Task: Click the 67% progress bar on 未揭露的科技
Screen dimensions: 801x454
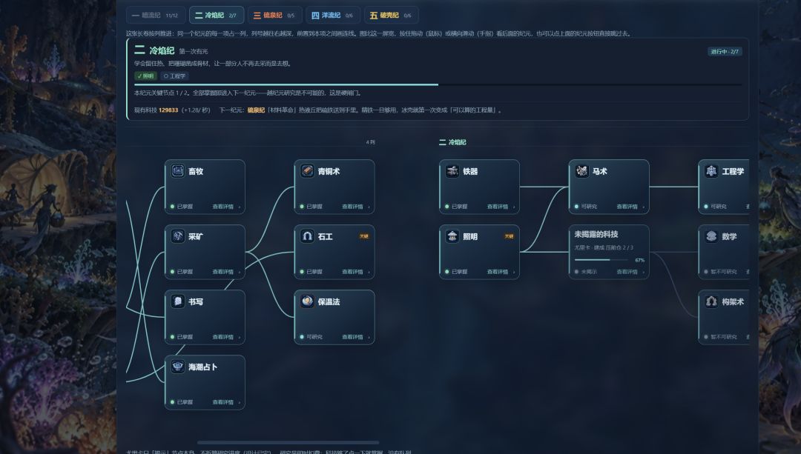Action: (x=601, y=260)
